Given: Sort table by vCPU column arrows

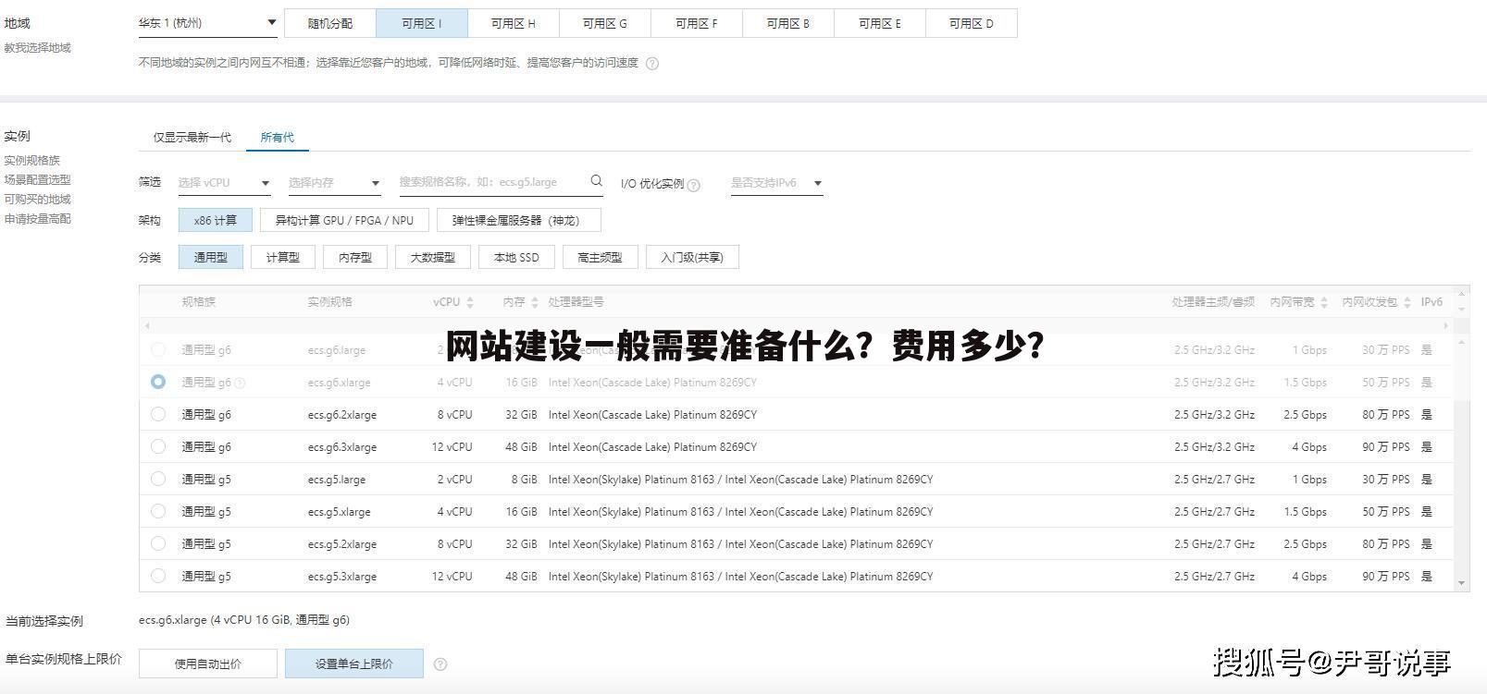Looking at the screenshot, I should [x=470, y=302].
